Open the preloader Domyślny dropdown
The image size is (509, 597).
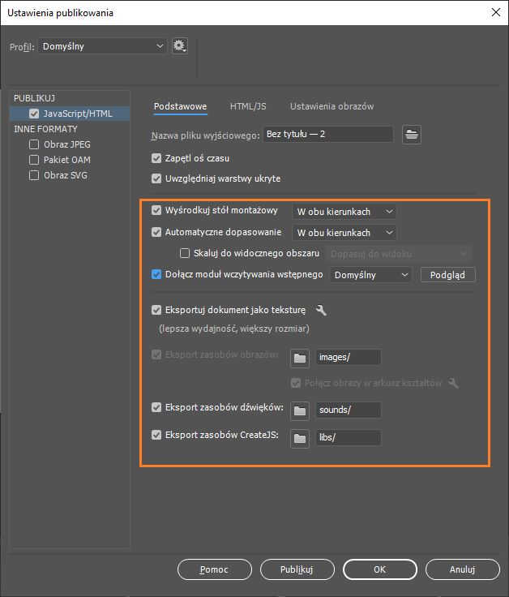tap(372, 275)
